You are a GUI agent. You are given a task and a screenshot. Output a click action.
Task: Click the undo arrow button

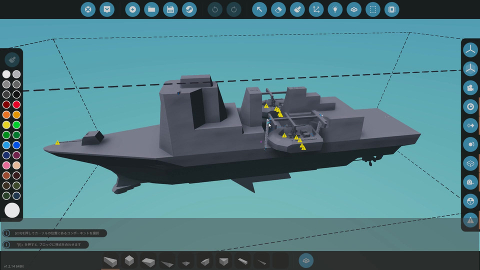[x=215, y=9]
